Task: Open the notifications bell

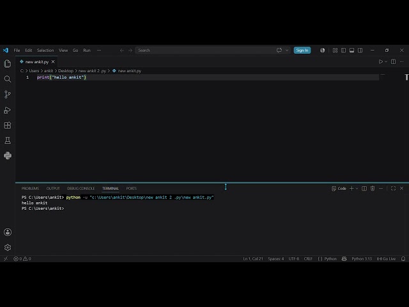Action: 403,258
